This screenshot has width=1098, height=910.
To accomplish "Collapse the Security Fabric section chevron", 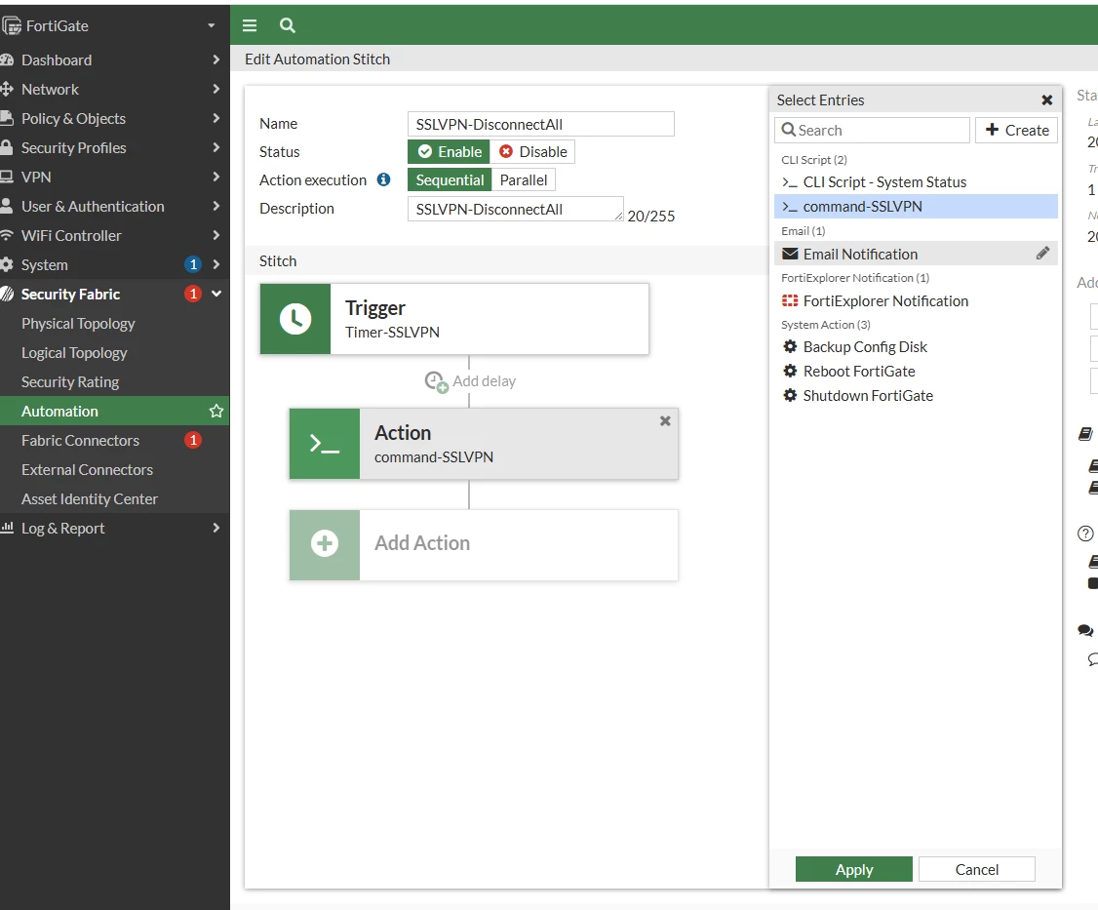I will [x=216, y=295].
